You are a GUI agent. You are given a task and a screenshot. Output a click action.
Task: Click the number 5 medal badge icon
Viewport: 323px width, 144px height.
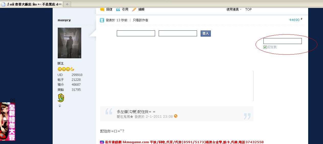click(61, 98)
